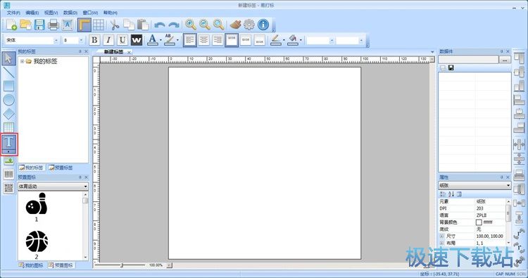Select the basketball icon thumbnail
The width and height of the screenshot is (528, 278).
[x=37, y=241]
